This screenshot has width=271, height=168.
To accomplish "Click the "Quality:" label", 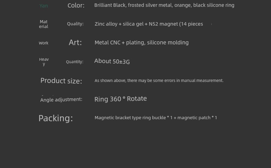I will (75, 24).
